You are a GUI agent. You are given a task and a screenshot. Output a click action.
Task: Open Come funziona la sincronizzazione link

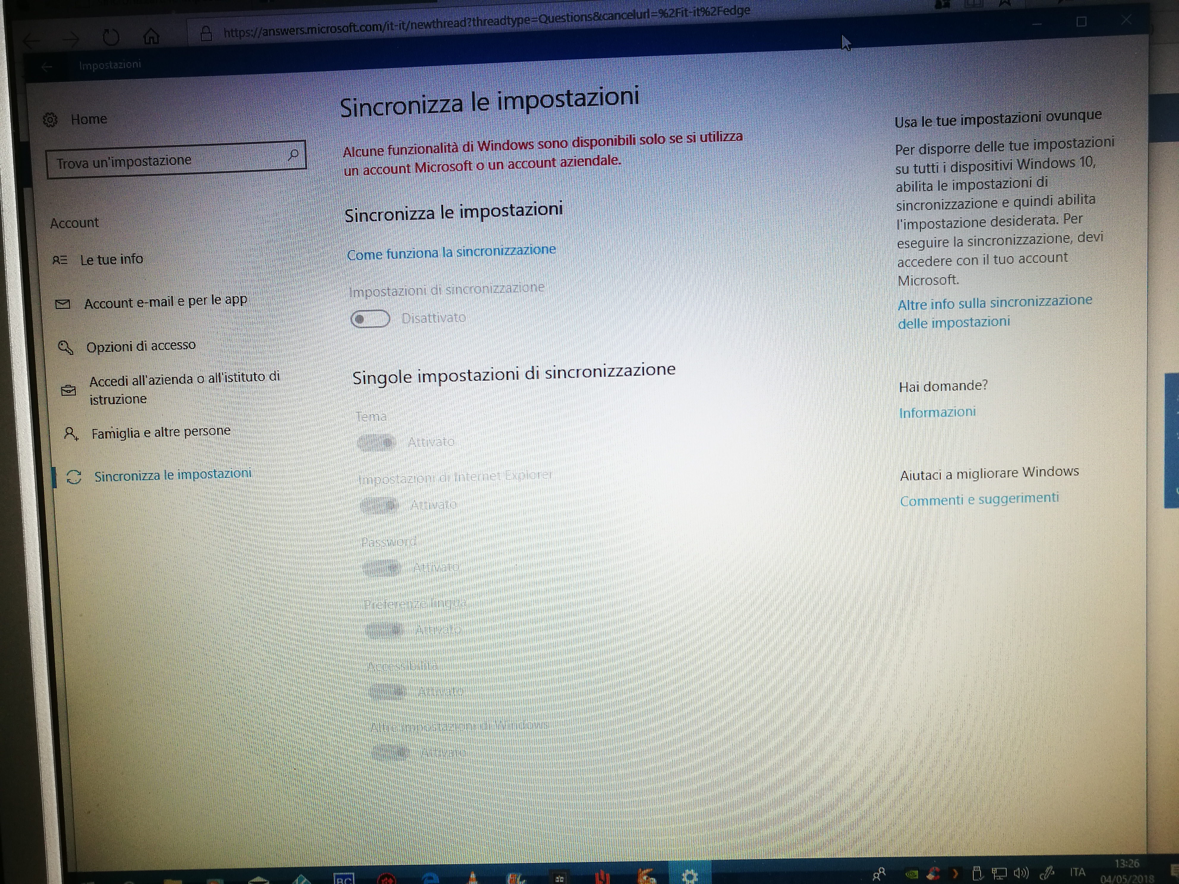(451, 252)
